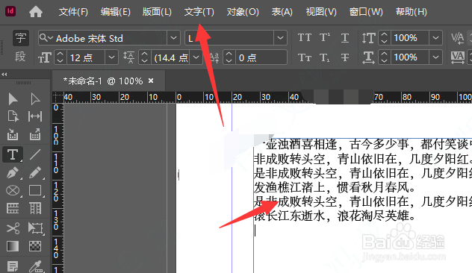
Task: Click the baseline shift stepper arrows
Action: tap(229, 57)
